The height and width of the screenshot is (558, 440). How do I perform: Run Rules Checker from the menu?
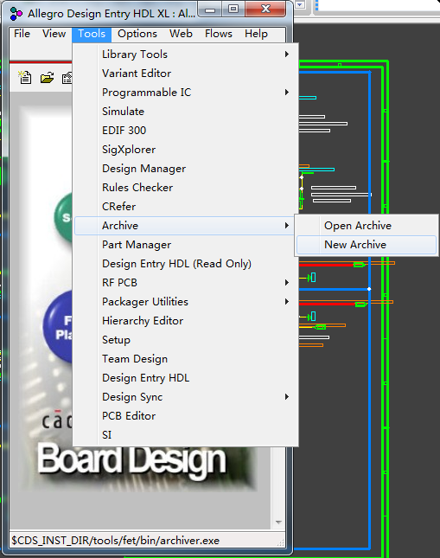185,188
